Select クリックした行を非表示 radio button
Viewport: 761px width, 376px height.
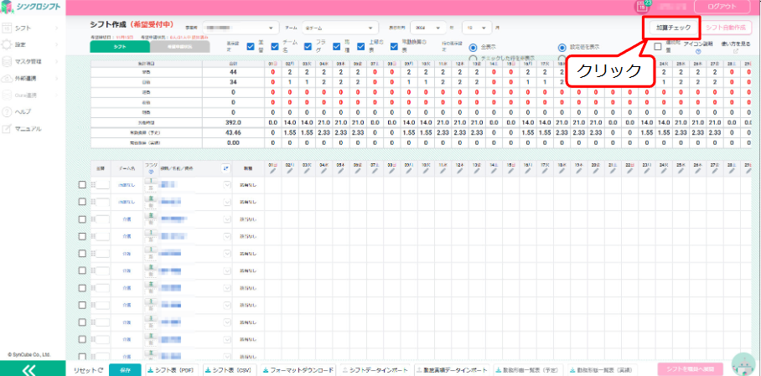point(473,59)
